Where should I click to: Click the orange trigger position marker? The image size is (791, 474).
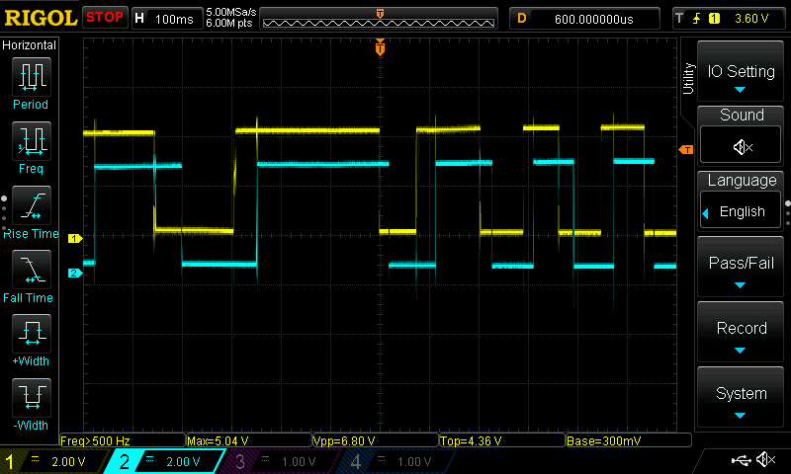[380, 47]
